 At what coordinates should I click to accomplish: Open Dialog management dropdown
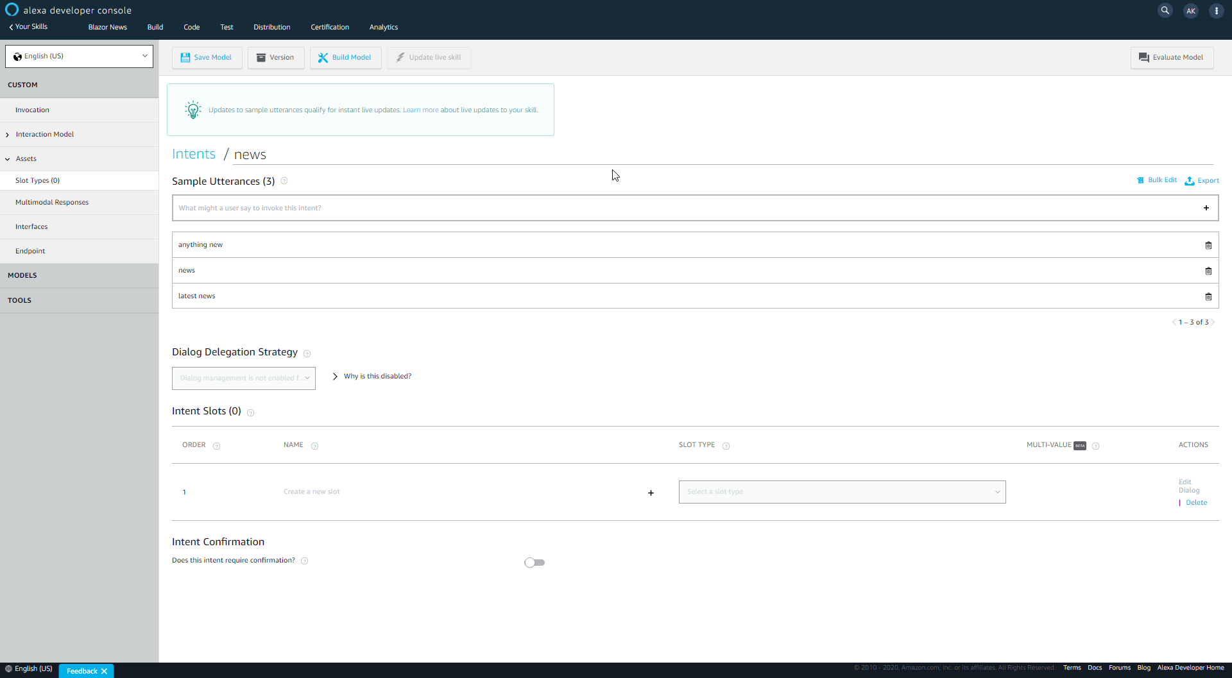[244, 378]
